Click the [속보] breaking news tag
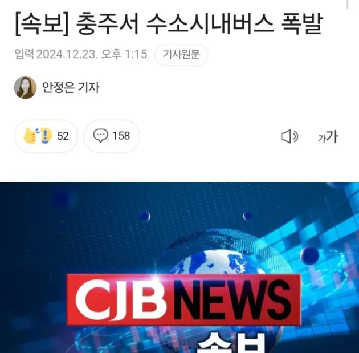Image resolution: width=359 pixels, height=353 pixels. (x=42, y=24)
